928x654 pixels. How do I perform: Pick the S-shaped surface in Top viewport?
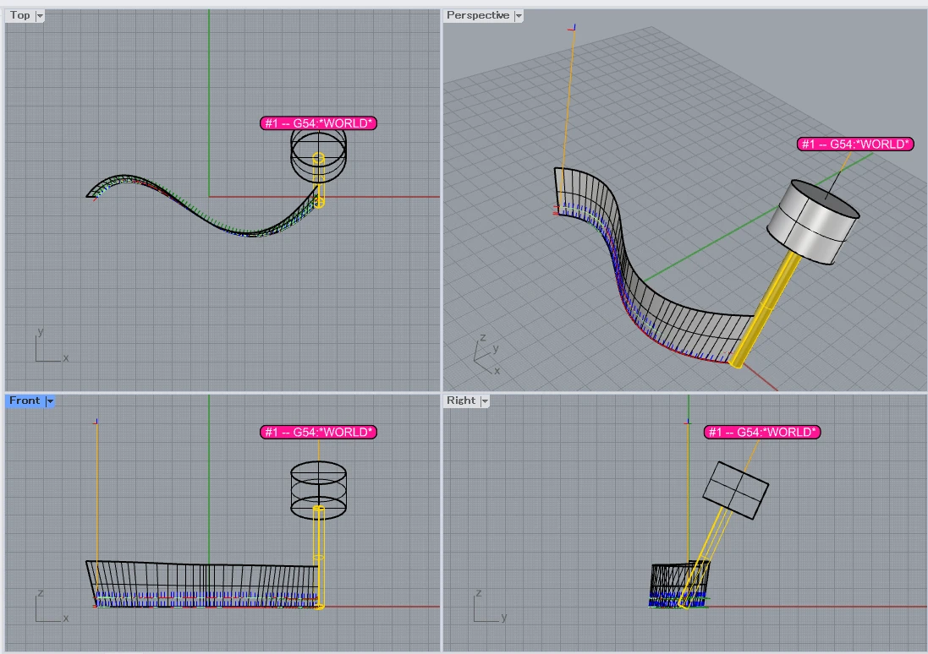point(204,206)
